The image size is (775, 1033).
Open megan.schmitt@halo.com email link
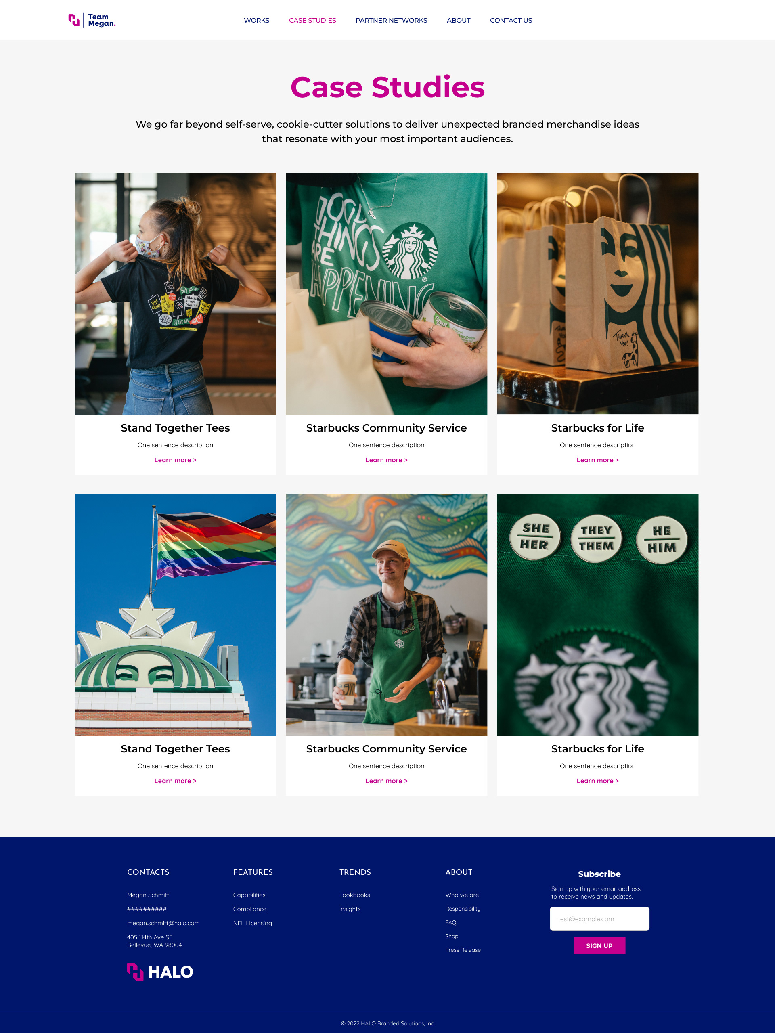(163, 923)
